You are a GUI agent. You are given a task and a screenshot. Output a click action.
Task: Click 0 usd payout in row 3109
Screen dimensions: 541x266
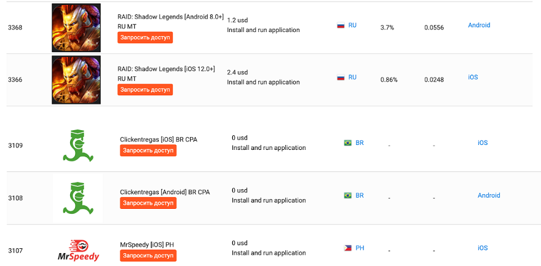[x=240, y=138]
